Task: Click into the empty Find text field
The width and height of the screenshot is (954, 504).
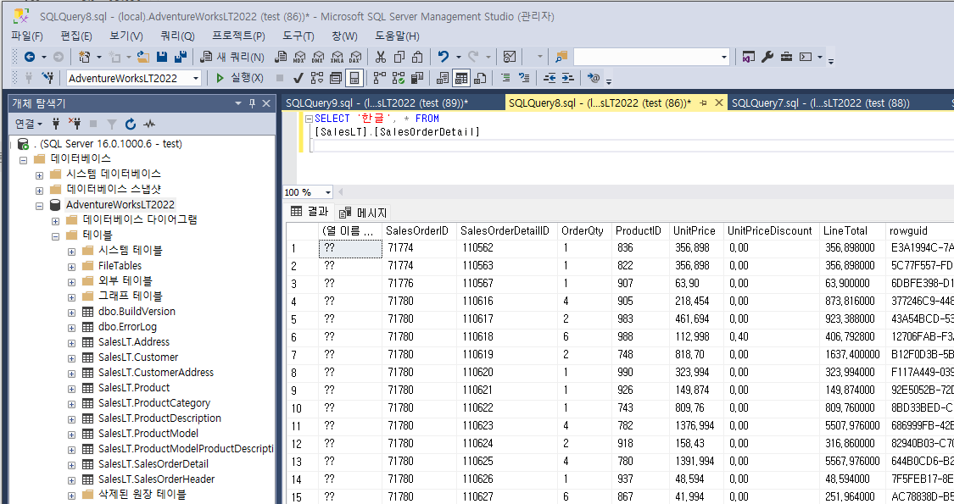Action: tap(645, 57)
